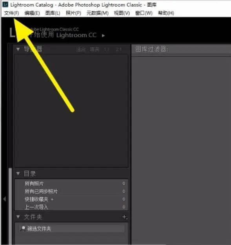This screenshot has width=231, height=245.
Task: Select 快捷收藏夹 in the catalog
Action: pyautogui.click(x=71, y=199)
